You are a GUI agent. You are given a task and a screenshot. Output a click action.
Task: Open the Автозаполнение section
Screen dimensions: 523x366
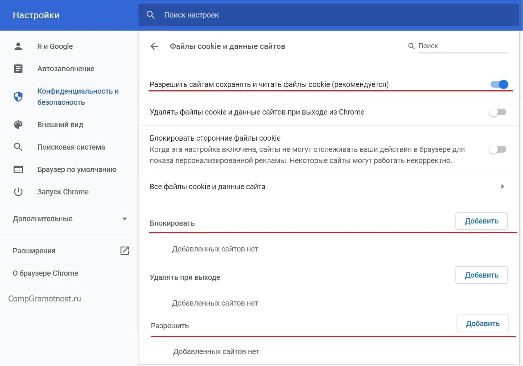point(66,69)
